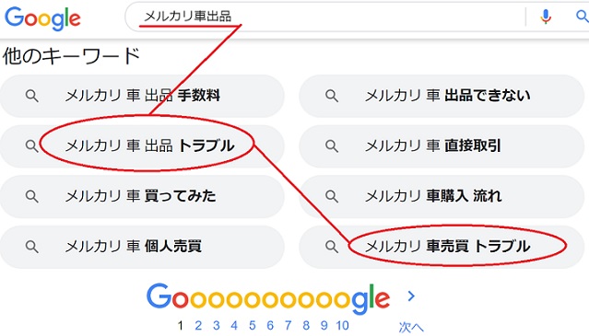This screenshot has width=589, height=336.
Task: Click the Goooooooooogle pagination logo
Action: [268, 298]
